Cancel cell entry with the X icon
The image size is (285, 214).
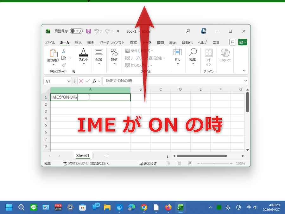pyautogui.click(x=81, y=81)
